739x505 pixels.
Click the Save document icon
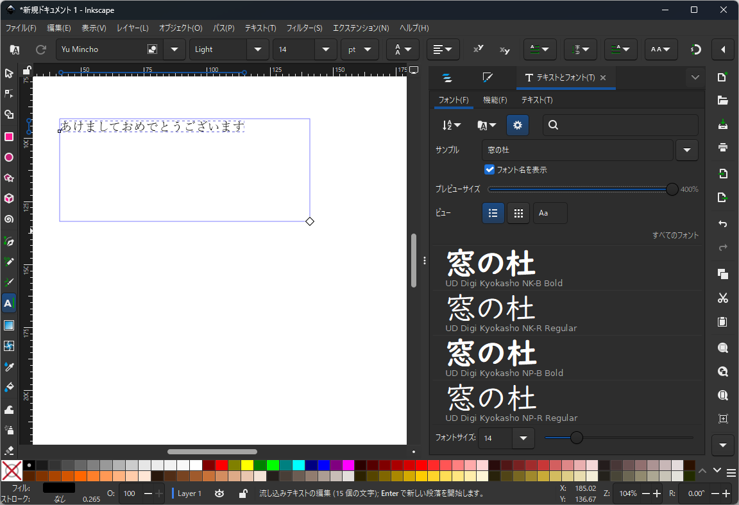pos(722,124)
